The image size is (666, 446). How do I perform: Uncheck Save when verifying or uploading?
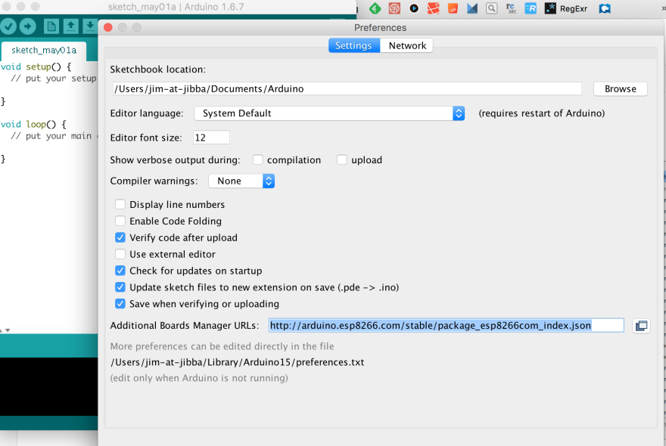(x=120, y=304)
